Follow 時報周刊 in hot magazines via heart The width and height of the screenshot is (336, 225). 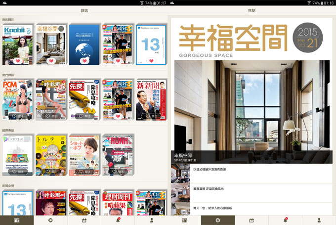[x=51, y=116]
